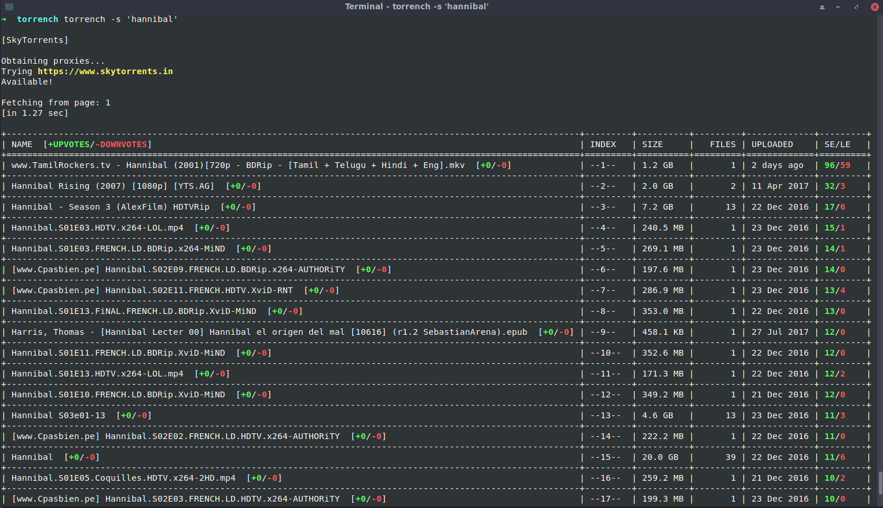Select Hannibal.S01E05.Coquilles.HDTV.x264-2HD.mp4 entry
Screen dimensions: 883x508
pos(123,478)
